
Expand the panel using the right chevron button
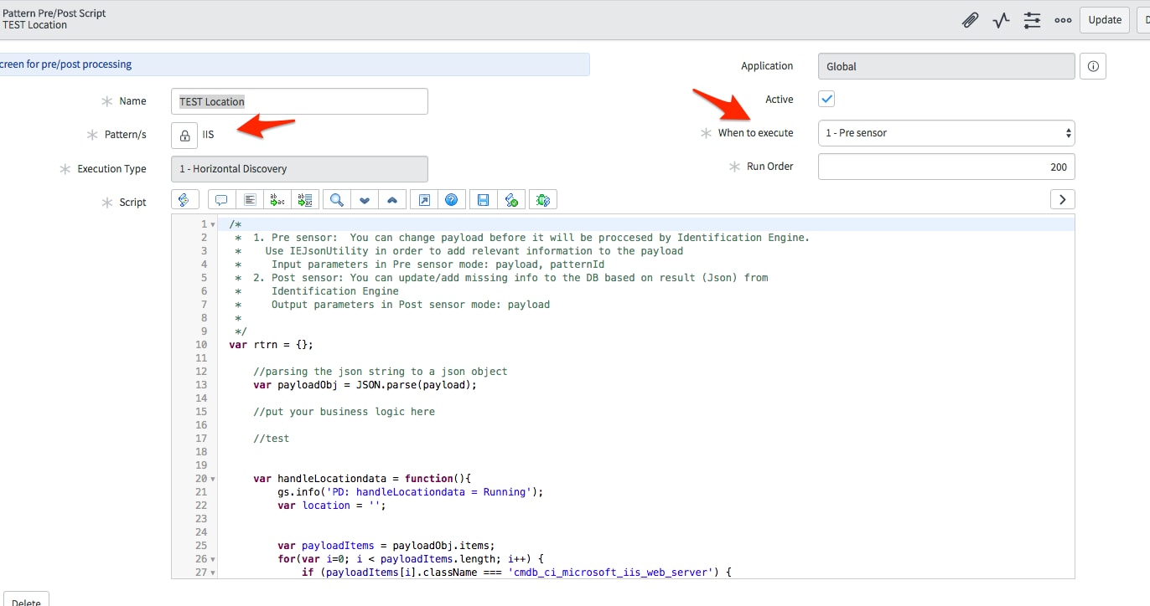click(1062, 199)
